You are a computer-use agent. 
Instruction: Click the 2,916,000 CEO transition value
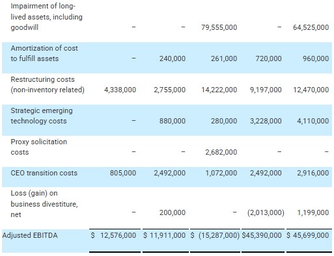click(x=313, y=173)
